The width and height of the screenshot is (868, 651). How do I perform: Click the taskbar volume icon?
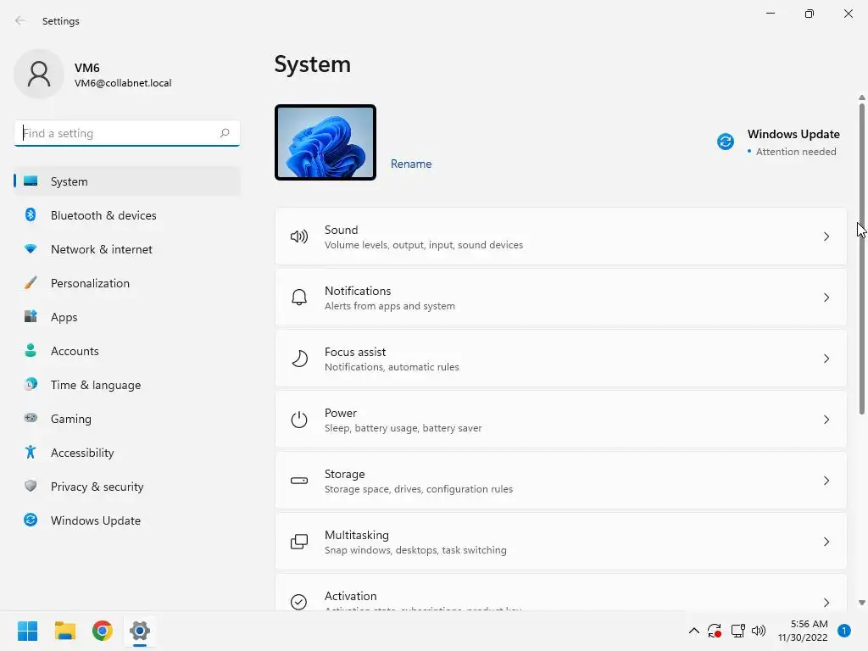click(x=759, y=631)
